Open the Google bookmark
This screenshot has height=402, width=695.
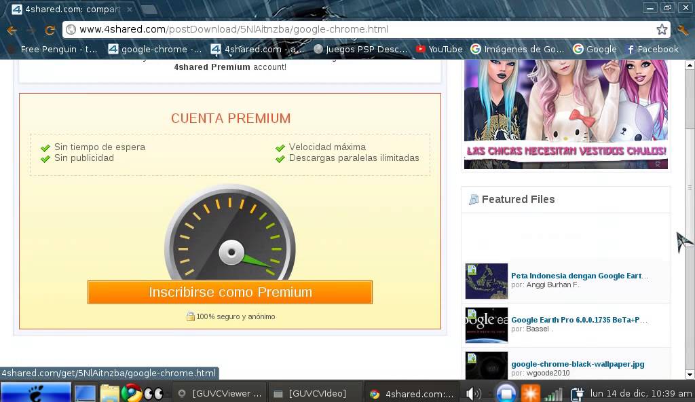595,50
